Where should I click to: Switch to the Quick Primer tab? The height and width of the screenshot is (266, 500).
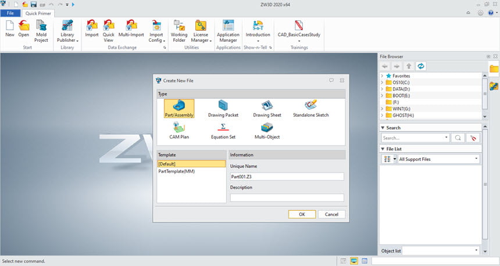click(38, 13)
